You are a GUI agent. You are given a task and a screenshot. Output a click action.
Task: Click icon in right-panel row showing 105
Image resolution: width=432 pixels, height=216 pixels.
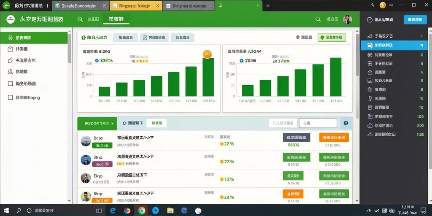pos(370,135)
